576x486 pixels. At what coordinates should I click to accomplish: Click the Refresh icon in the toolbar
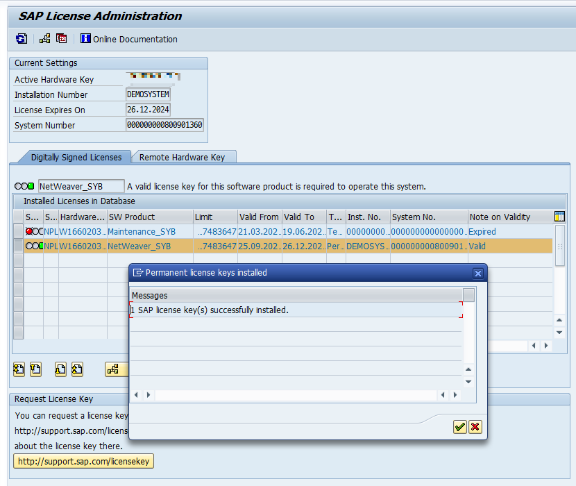(22, 39)
